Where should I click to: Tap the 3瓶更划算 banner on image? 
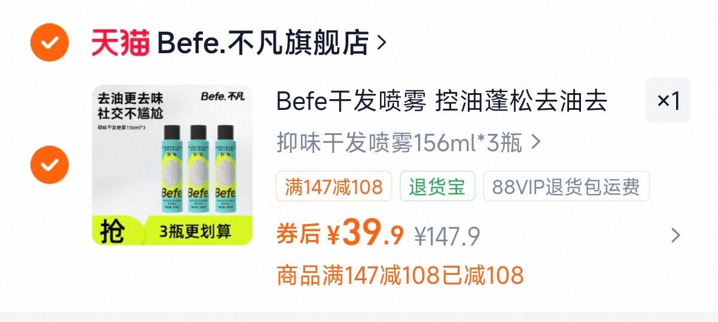[195, 231]
